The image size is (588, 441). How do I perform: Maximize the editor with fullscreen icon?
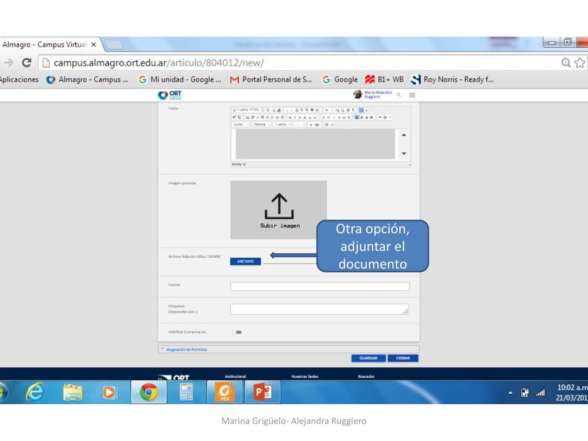click(x=326, y=124)
